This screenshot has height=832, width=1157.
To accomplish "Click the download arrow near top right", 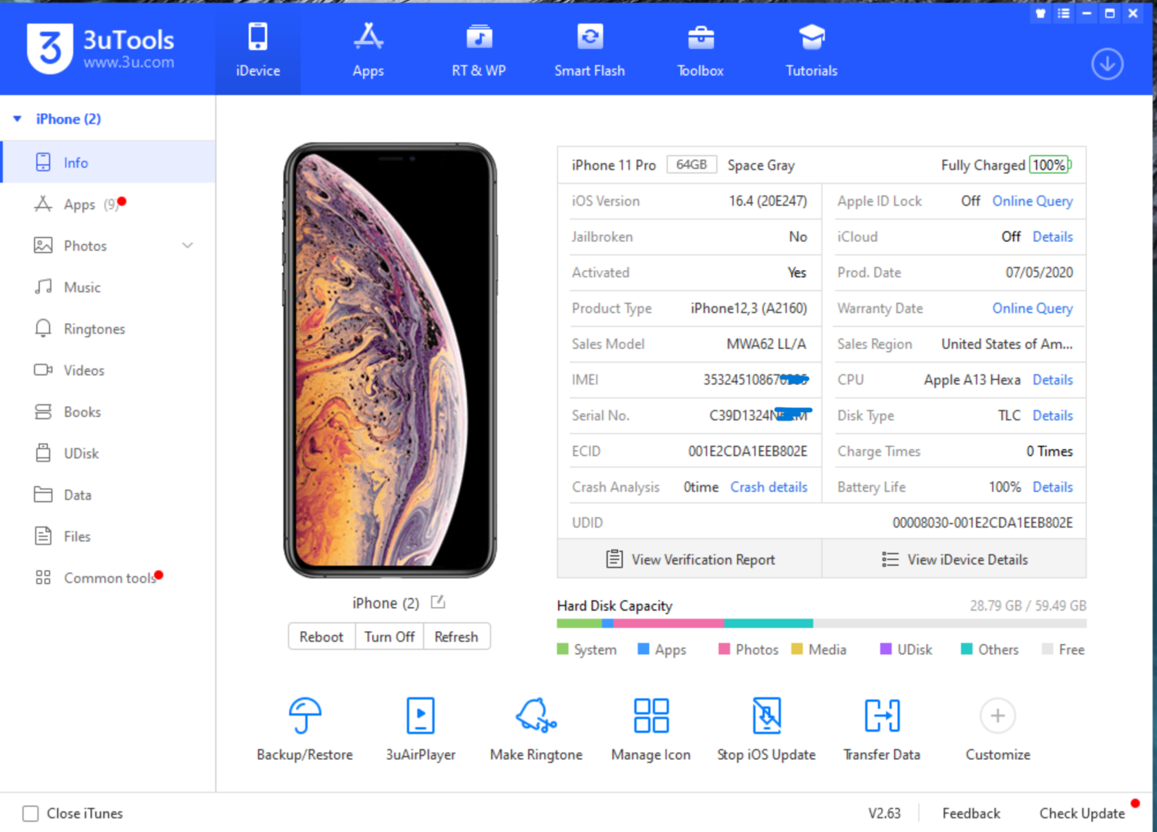I will click(x=1108, y=65).
